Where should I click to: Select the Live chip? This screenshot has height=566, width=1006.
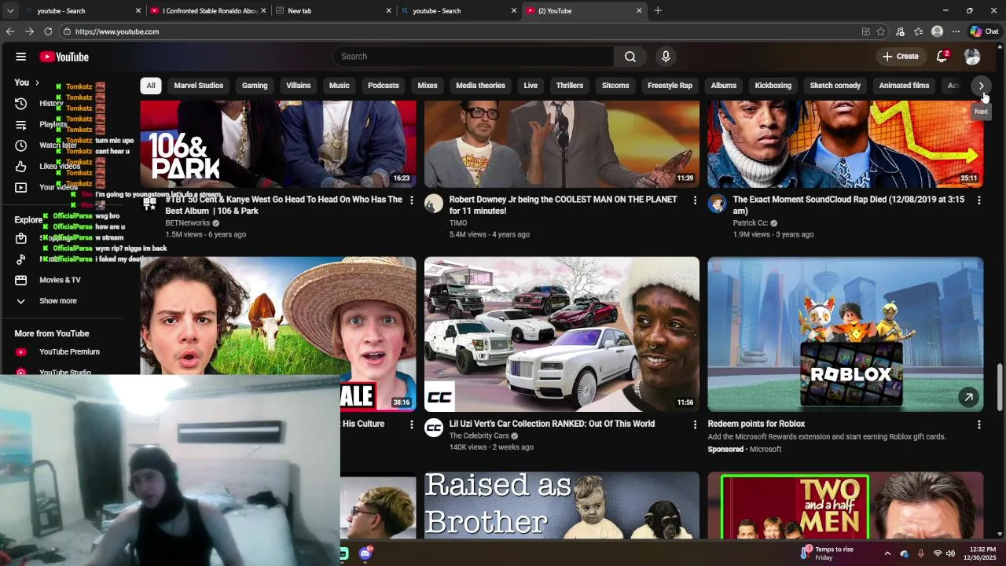coord(531,86)
